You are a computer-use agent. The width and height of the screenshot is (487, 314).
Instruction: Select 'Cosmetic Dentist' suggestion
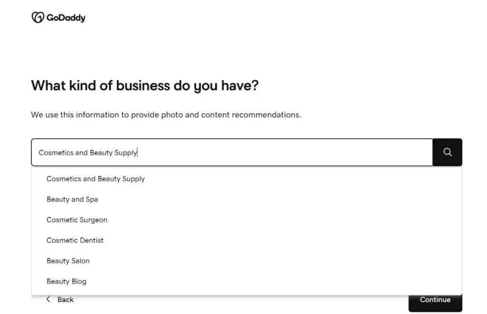point(75,240)
